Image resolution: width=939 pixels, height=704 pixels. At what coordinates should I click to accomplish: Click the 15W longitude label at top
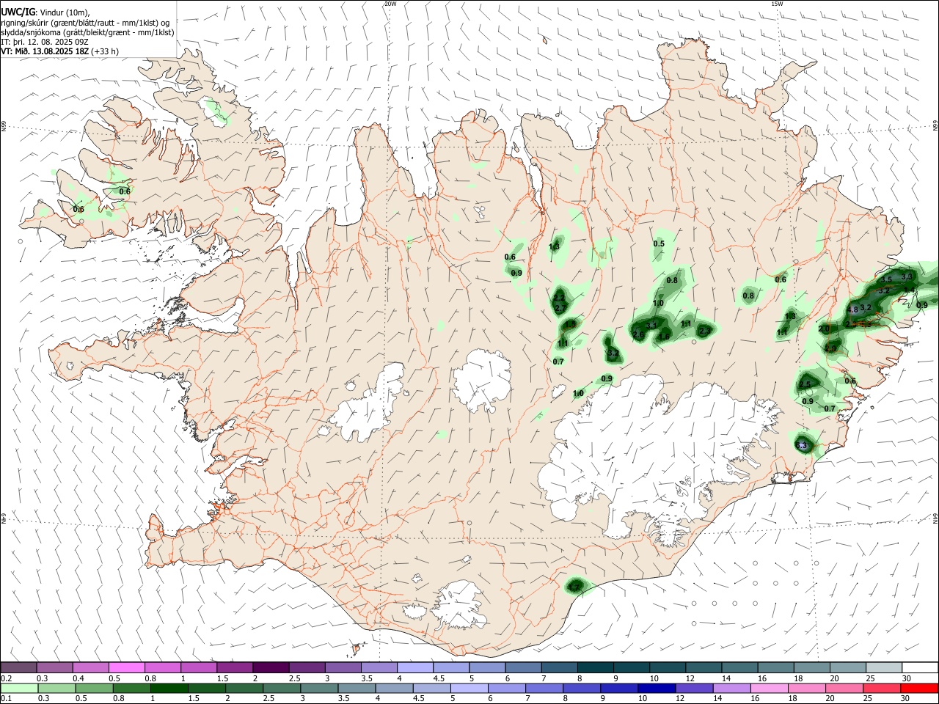click(x=778, y=4)
